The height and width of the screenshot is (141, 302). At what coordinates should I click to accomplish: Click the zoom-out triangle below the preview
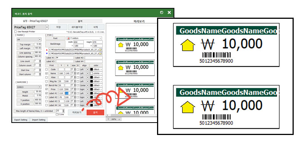[x=108, y=119]
